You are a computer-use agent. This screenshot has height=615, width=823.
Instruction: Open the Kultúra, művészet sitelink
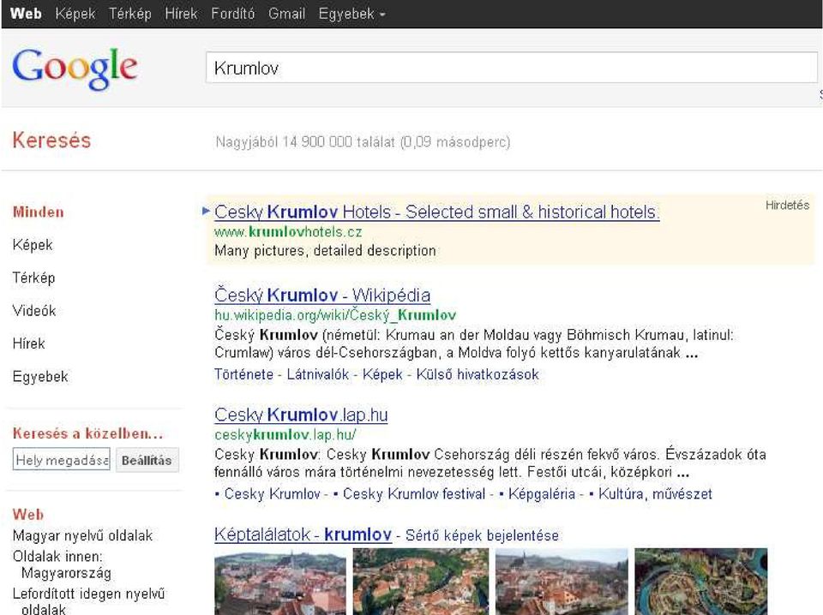[655, 494]
